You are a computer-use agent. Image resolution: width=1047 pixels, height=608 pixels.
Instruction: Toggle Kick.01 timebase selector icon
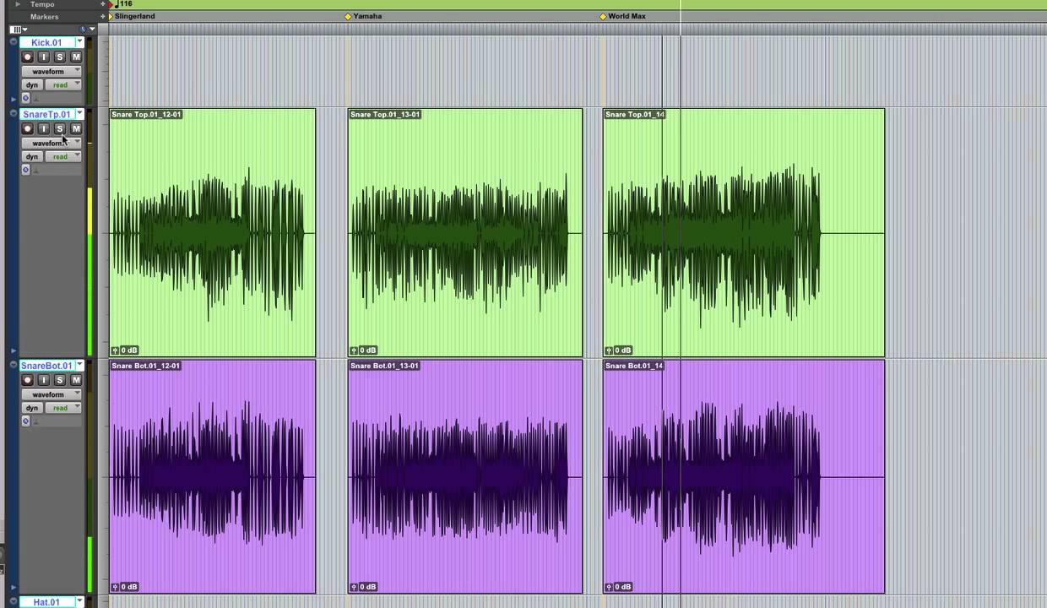(25, 98)
